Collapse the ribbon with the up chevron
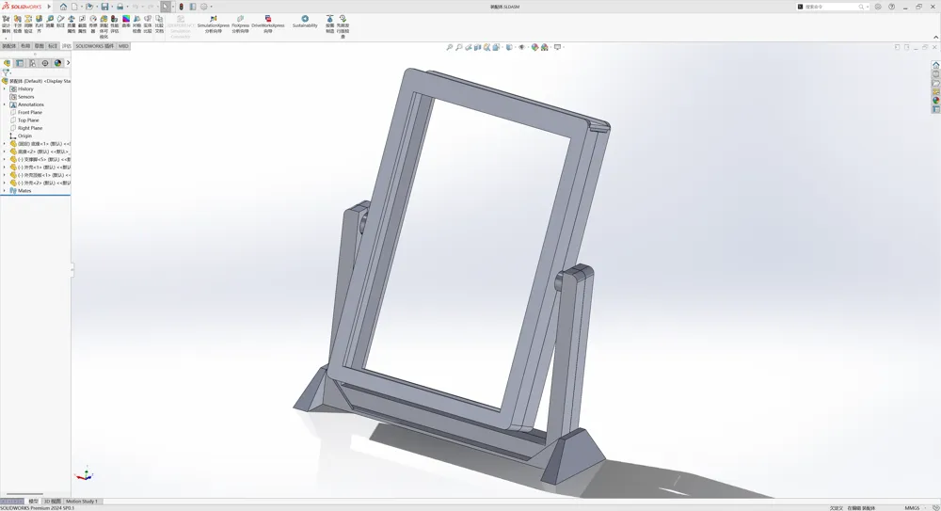Viewport: 941px width, 511px height. click(x=935, y=38)
